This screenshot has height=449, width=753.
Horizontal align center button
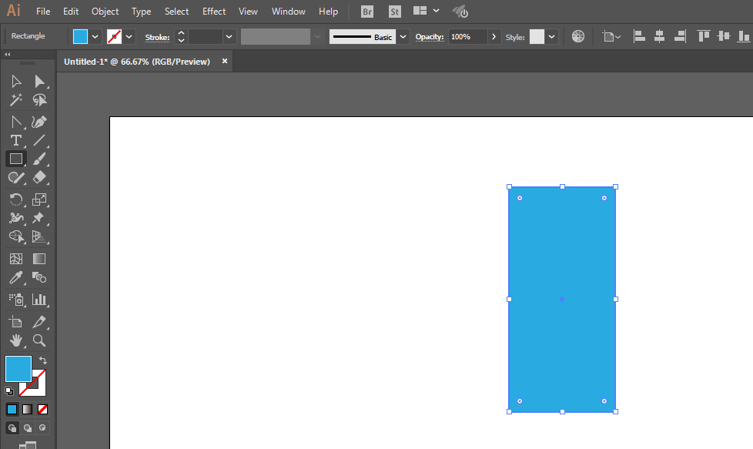click(659, 36)
